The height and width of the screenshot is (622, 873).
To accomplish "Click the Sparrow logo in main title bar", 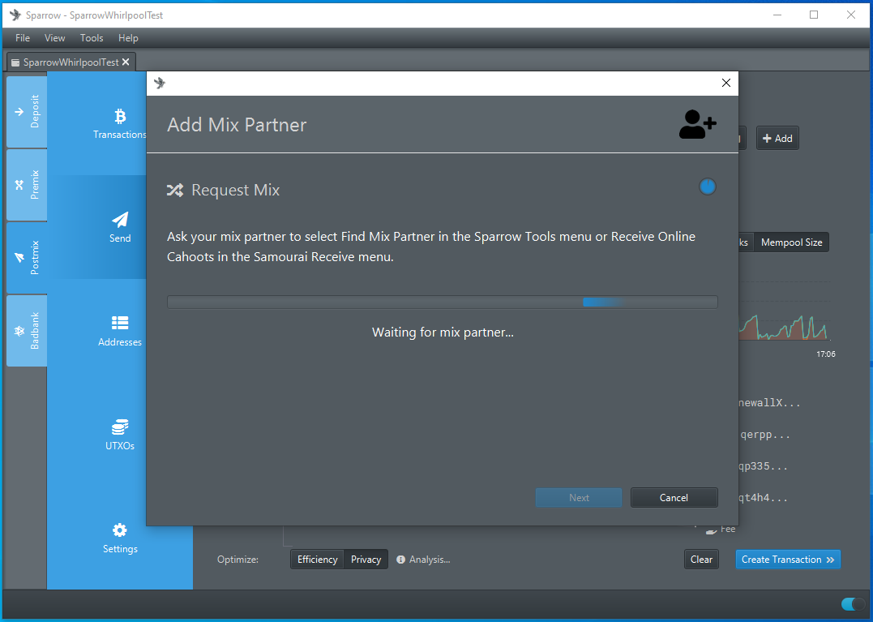I will click(15, 15).
